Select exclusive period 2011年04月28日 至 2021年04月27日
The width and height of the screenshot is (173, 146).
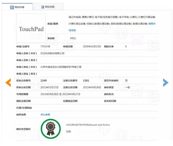[x=60, y=94]
